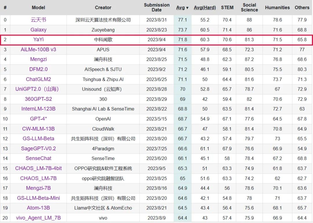Select the OpenAI creator cell
This screenshot has width=313, height=223.
pyautogui.click(x=103, y=119)
